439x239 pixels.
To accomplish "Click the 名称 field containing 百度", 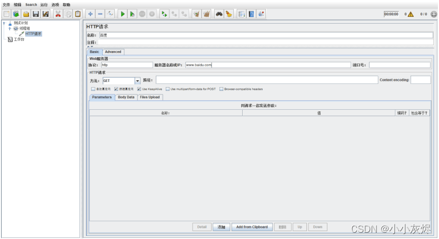I will tap(266, 35).
